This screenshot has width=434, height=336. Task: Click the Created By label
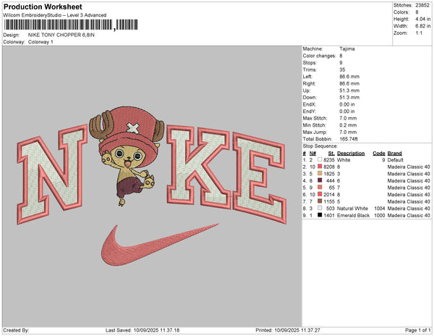point(16,330)
